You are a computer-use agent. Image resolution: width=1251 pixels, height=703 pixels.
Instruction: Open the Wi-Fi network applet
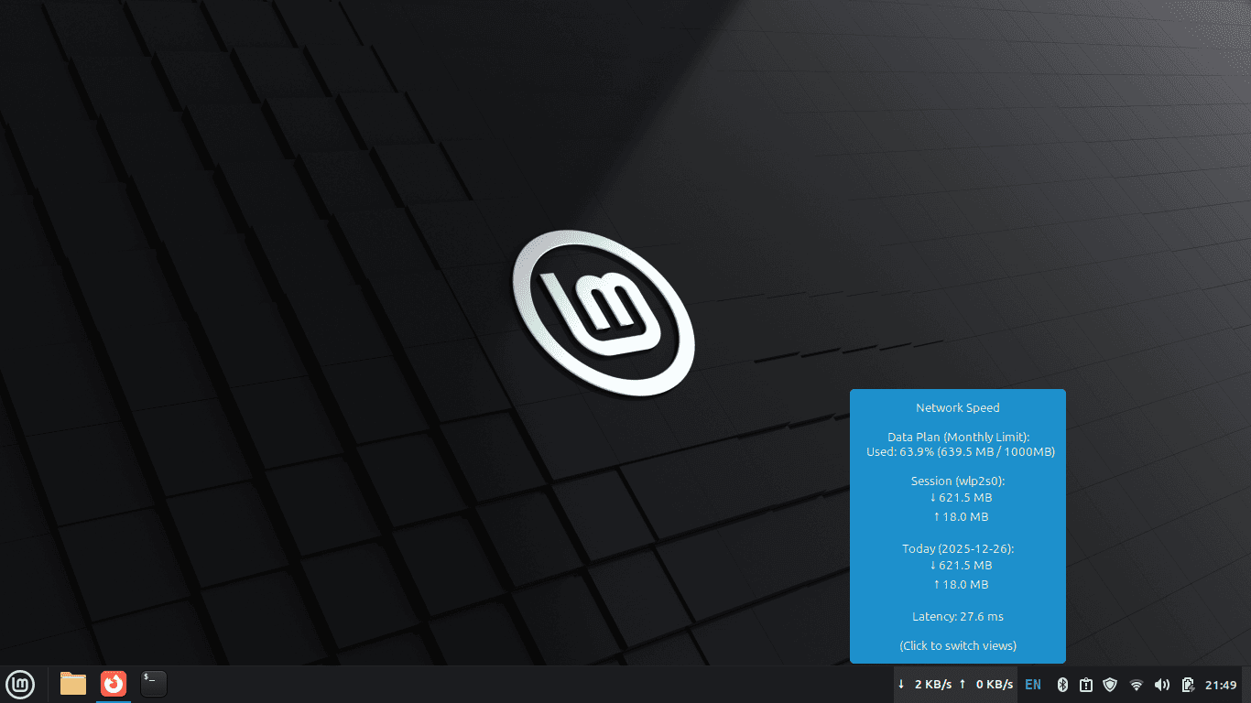coord(1137,685)
